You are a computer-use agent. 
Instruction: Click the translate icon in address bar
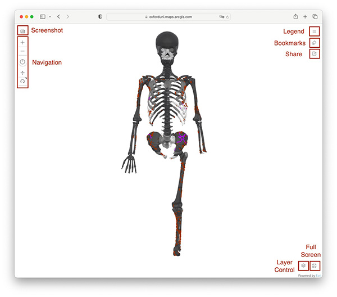tap(221, 17)
